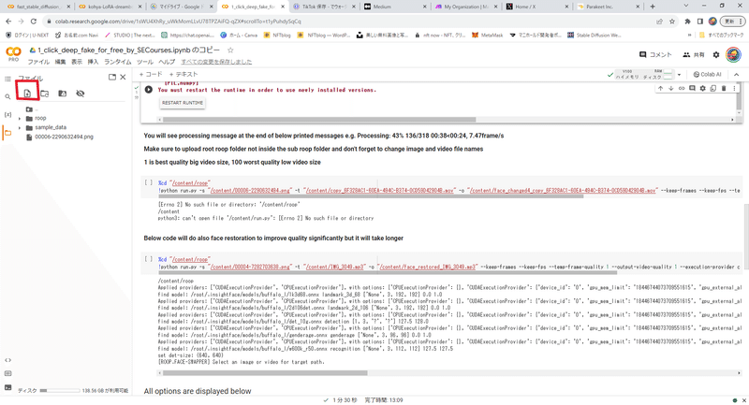Open the ツール menu

click(x=145, y=62)
